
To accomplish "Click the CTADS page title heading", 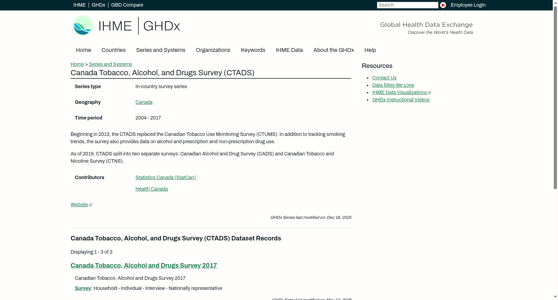I will click(x=163, y=73).
